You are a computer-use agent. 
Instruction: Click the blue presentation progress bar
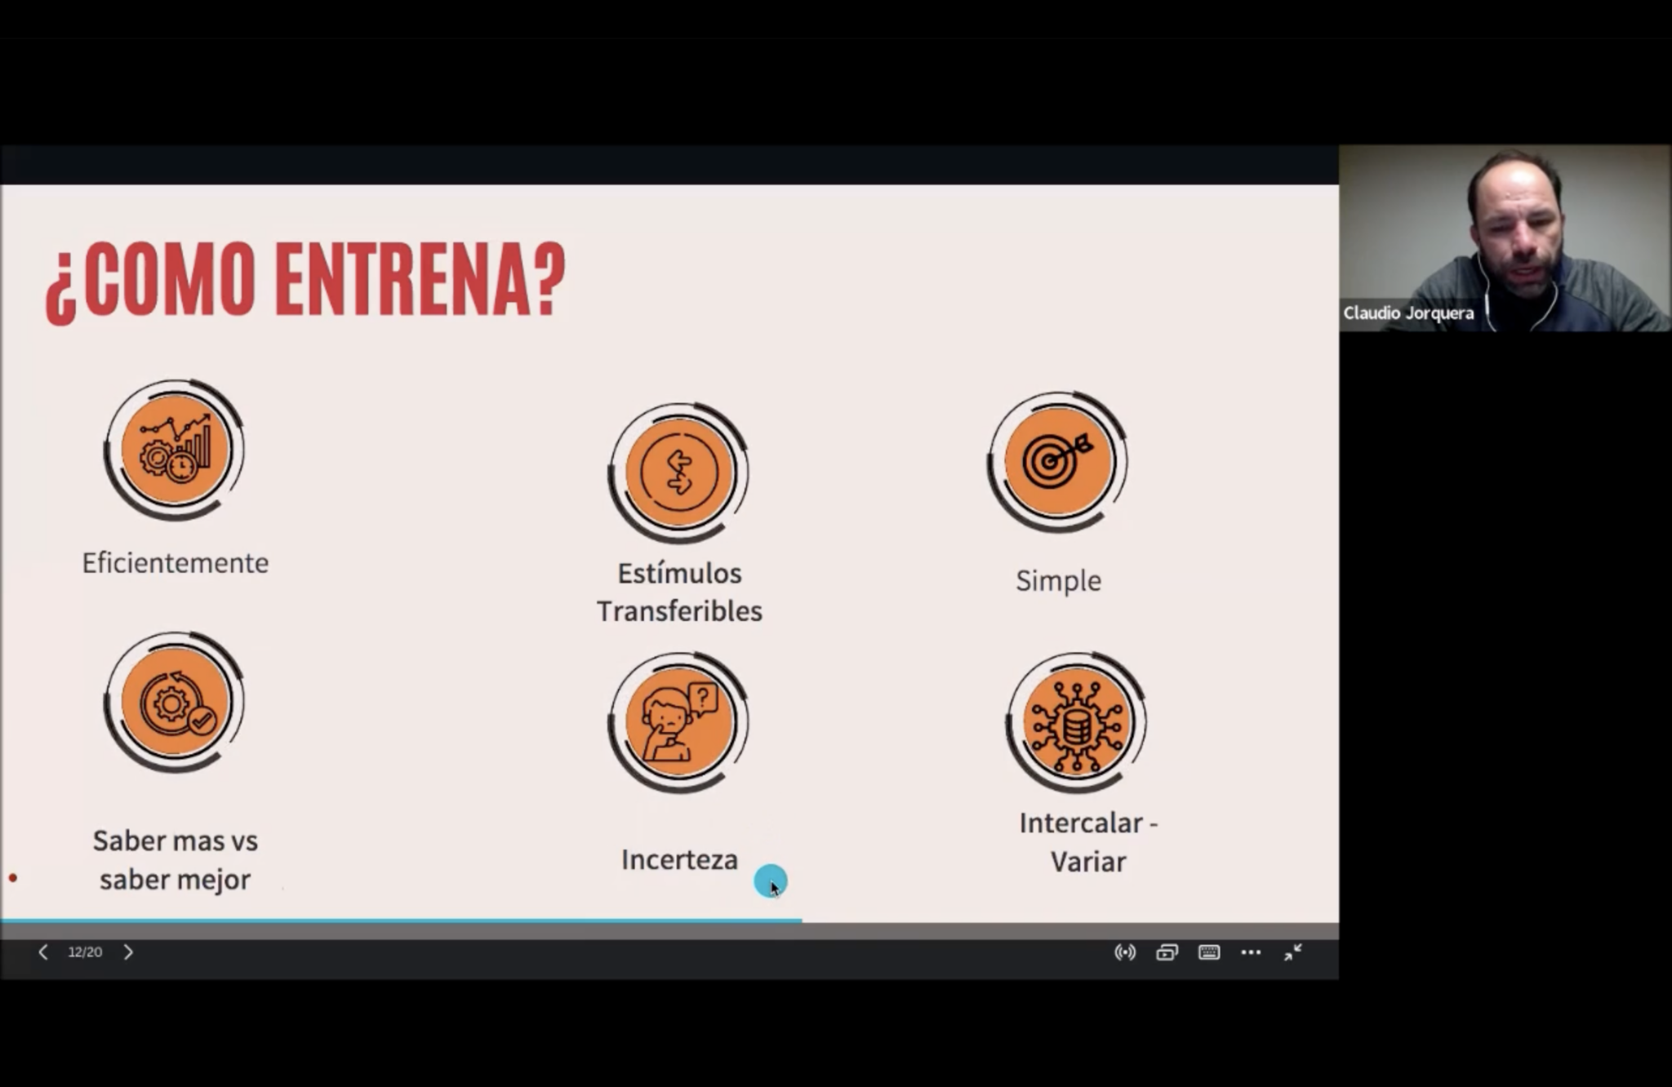point(401,921)
